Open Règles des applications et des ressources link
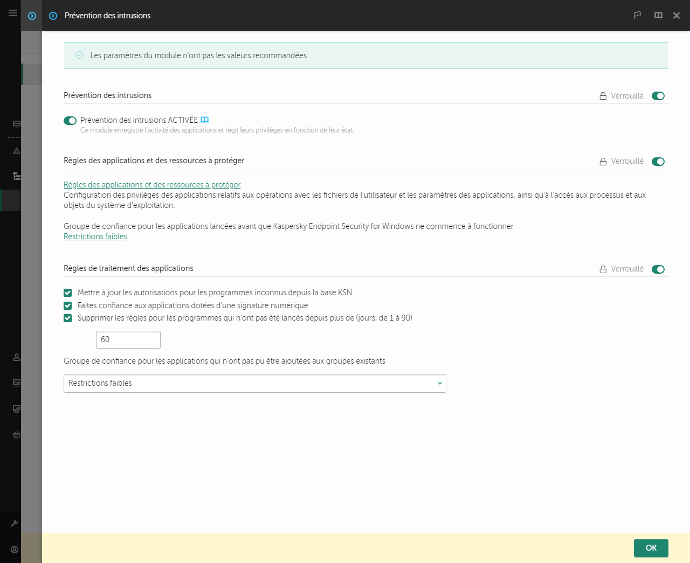Viewport: 690px width, 563px height. point(151,184)
